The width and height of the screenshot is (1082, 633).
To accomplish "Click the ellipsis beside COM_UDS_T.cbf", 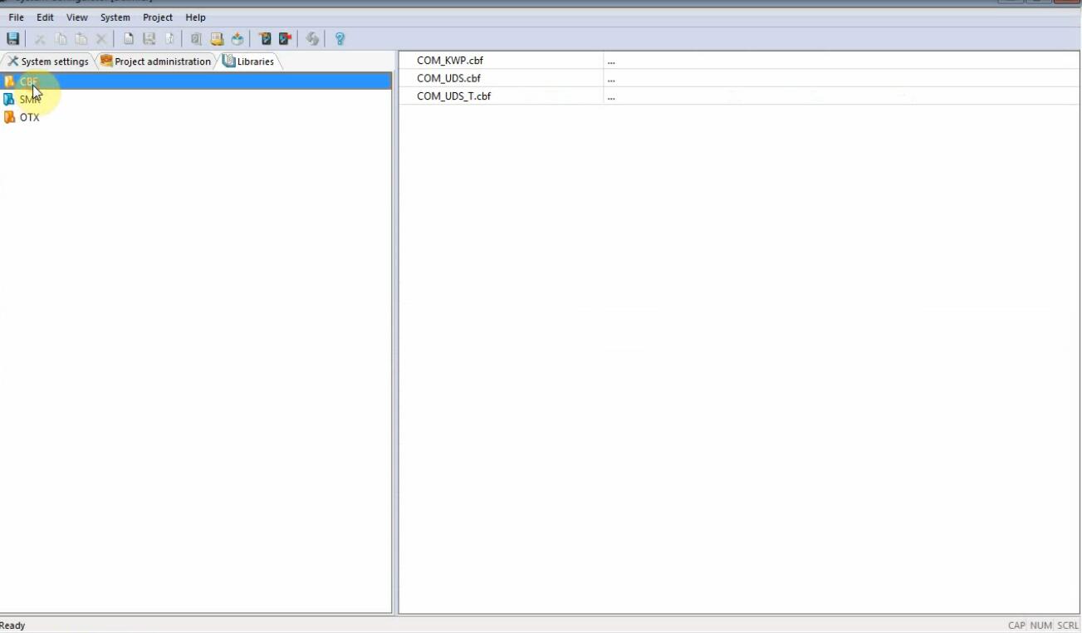I will 611,96.
